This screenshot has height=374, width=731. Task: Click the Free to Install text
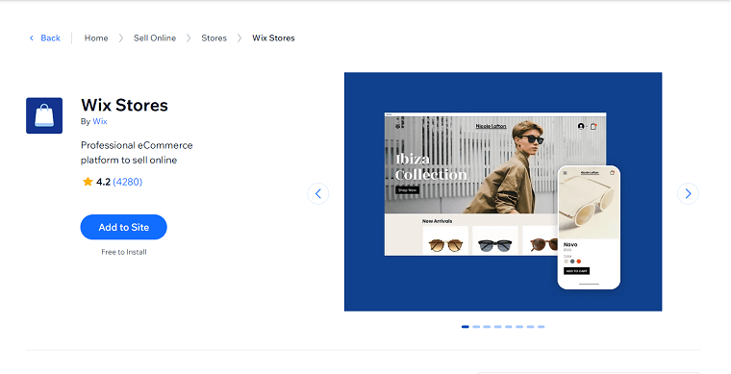point(124,252)
